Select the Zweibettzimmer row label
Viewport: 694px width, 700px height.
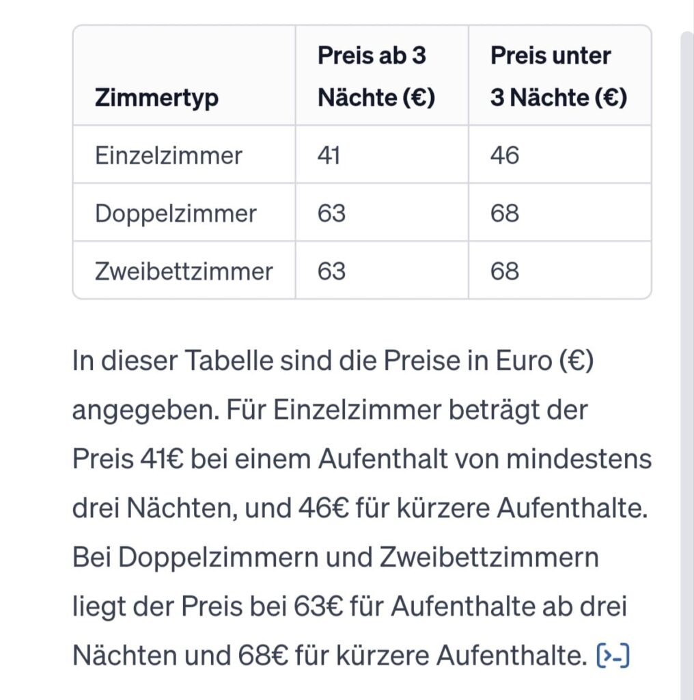tap(184, 271)
